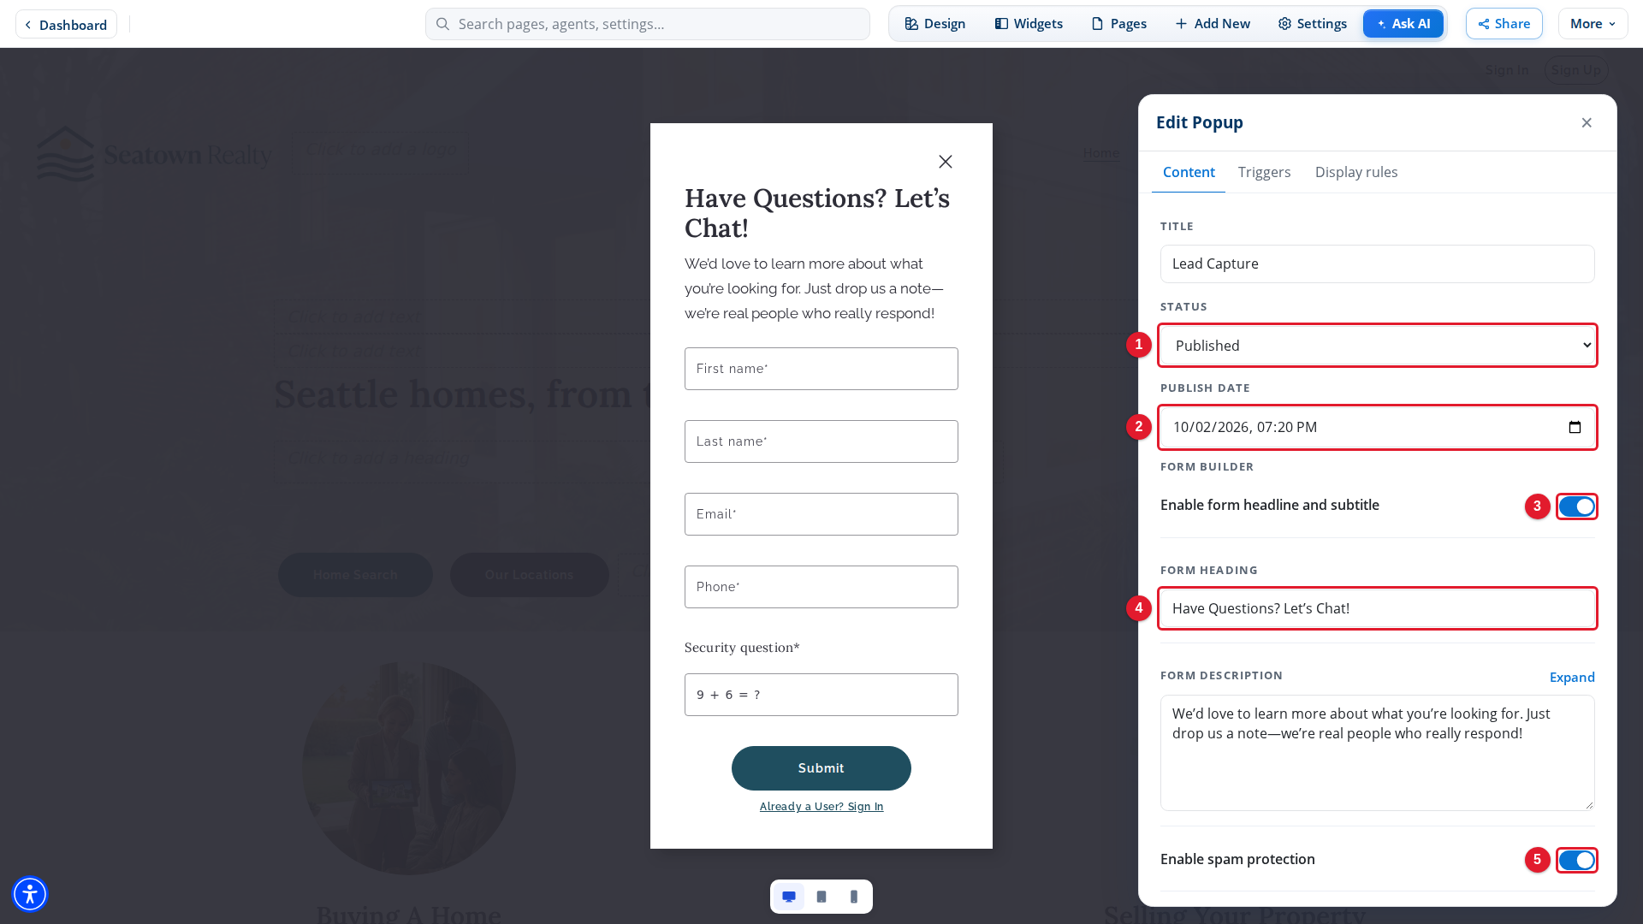Follow the Already a User? Sign In link
The image size is (1643, 924).
pos(821,807)
